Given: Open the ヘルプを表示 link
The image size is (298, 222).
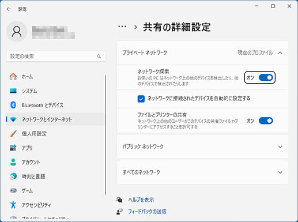Looking at the screenshot, I should (141, 200).
